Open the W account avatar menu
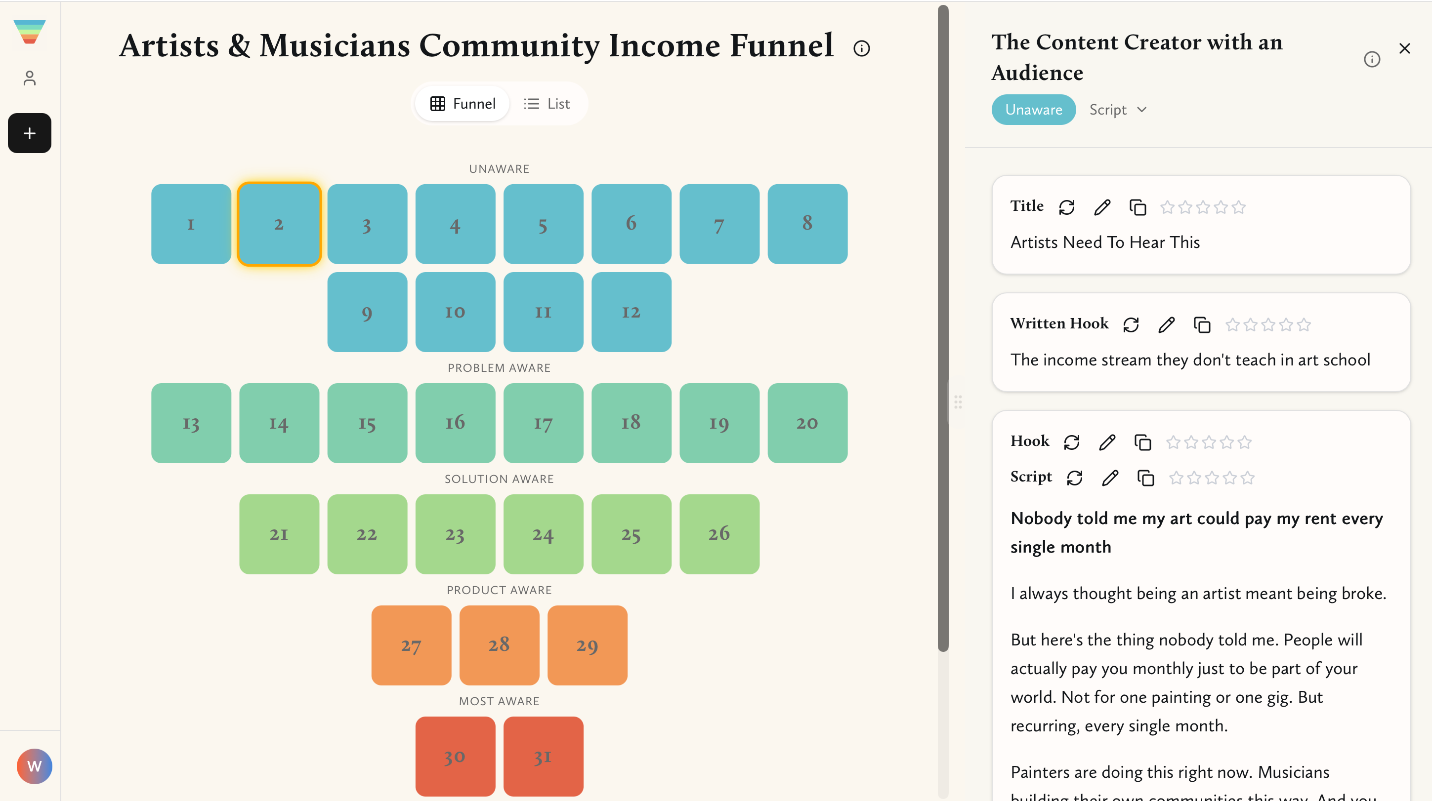The width and height of the screenshot is (1432, 801). (35, 766)
